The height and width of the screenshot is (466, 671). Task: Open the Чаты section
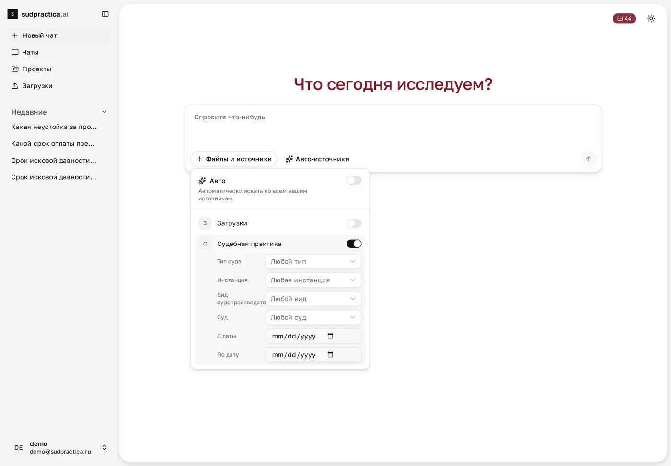(x=59, y=52)
